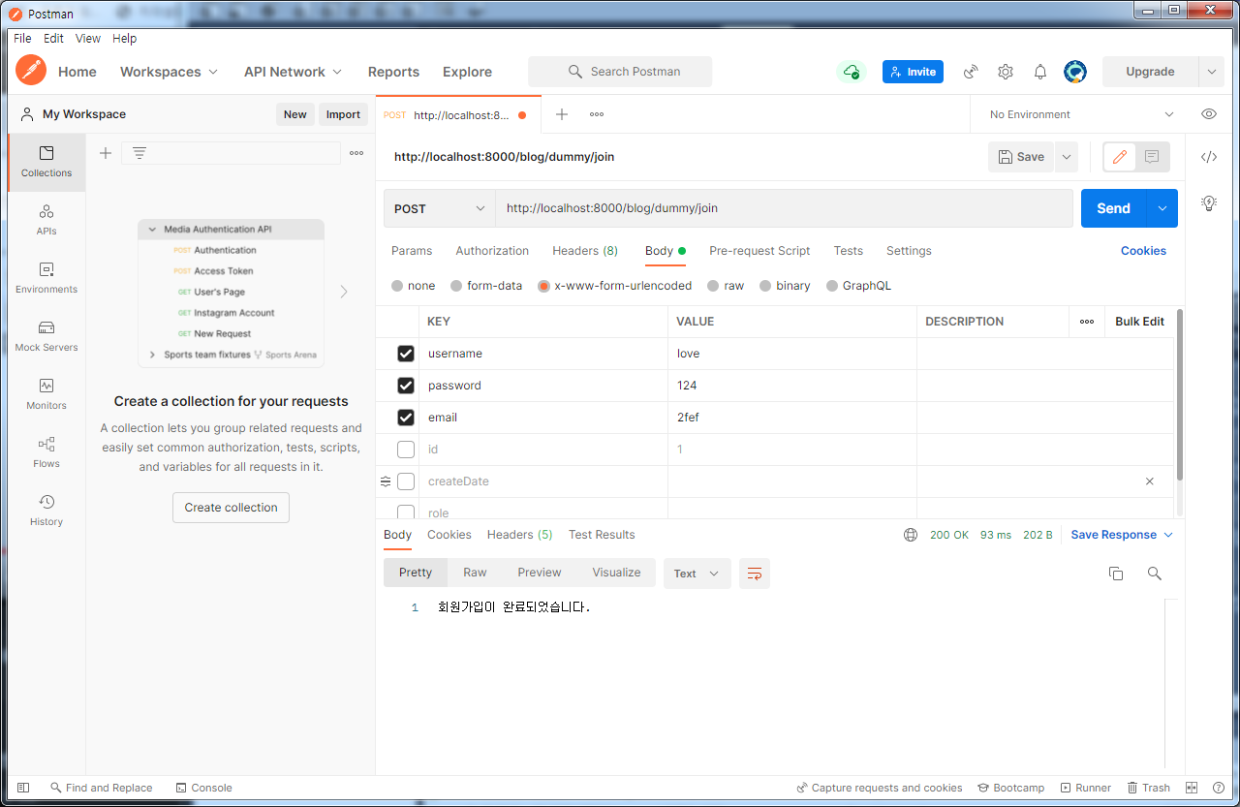Open collections view options ellipsis
The image size is (1240, 807).
pos(356,153)
